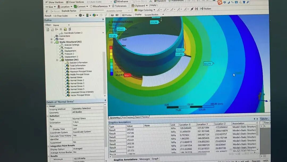Open the Size dropdown
The height and width of the screenshot is (162, 287).
pos(50,7)
